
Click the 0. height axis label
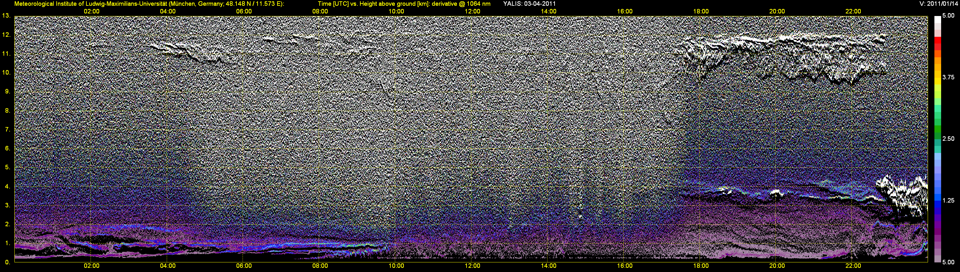7,262
